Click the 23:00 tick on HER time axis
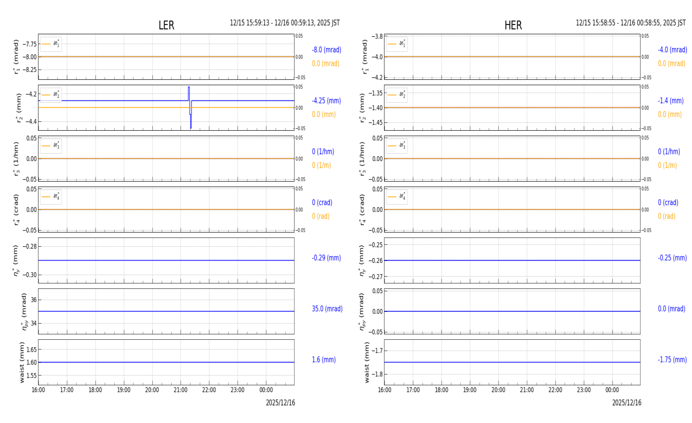692x423 pixels. tap(584, 390)
